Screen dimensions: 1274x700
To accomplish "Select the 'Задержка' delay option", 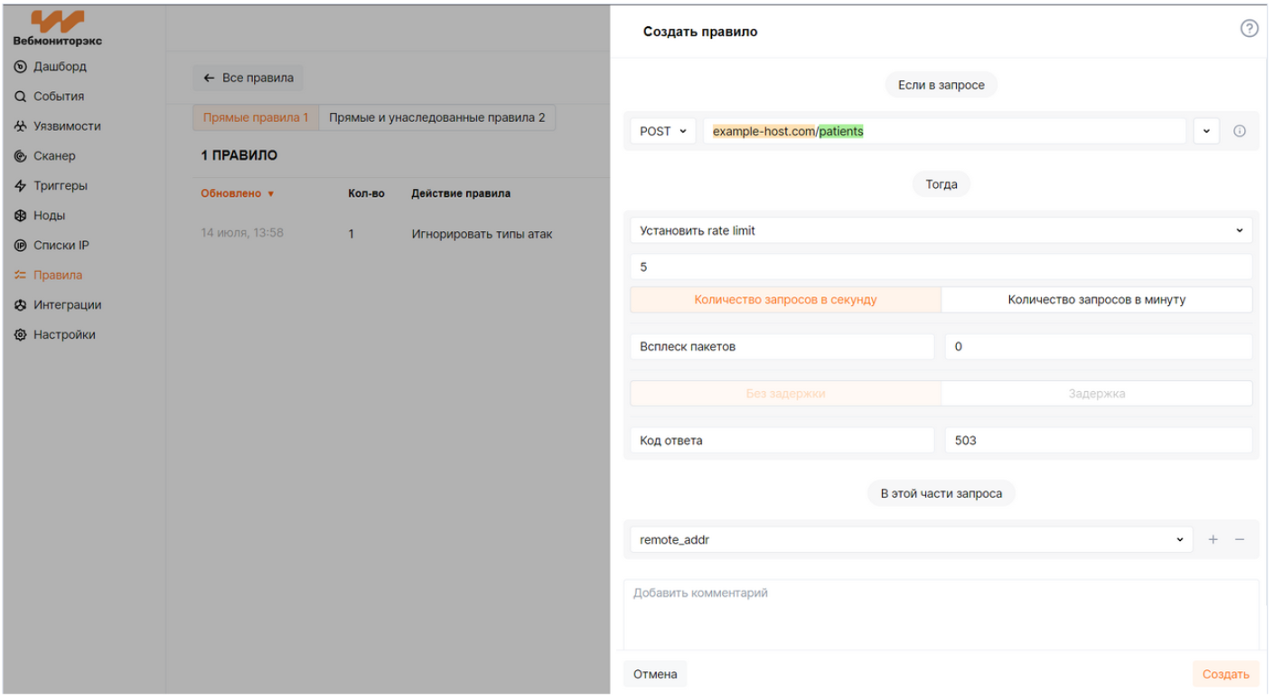I will coord(1096,394).
